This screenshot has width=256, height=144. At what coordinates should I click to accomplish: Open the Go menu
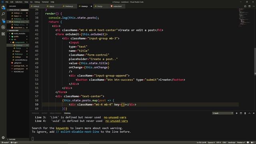coord(31,2)
